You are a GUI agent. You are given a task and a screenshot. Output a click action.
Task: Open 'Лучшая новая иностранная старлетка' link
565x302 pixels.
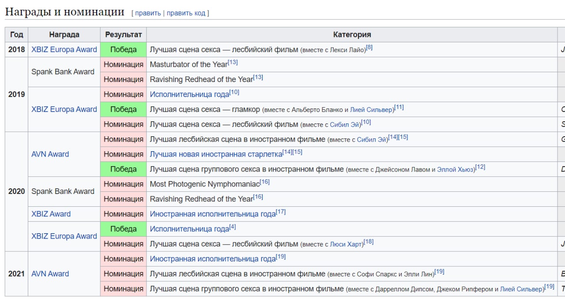216,154
